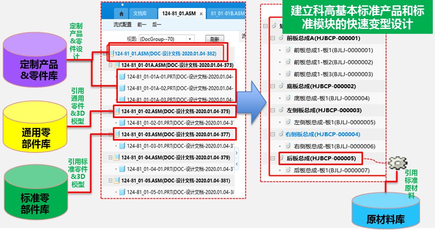Click part icon of 124-81_01-04-01.PRT
This screenshot has width=435, height=231.
pos(122,169)
